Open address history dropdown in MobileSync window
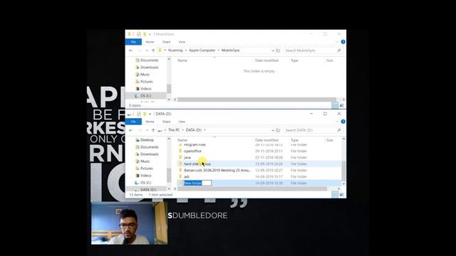The image size is (456, 256). pos(272,50)
